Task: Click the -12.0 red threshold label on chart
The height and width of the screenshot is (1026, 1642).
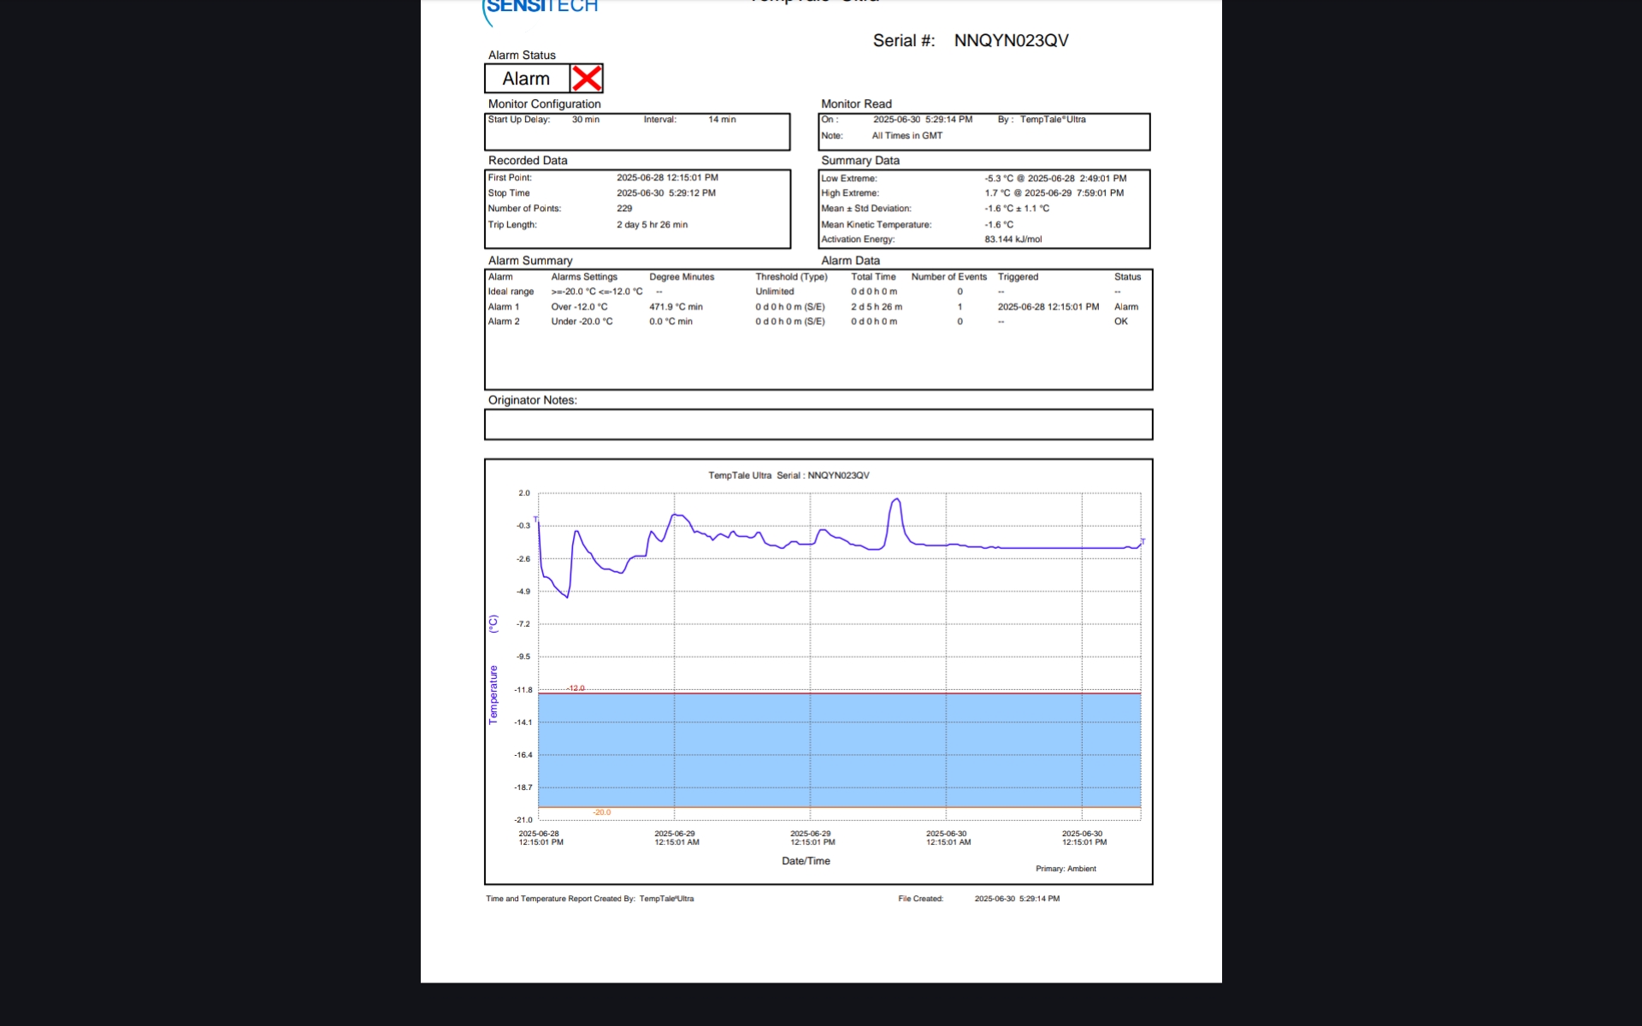Action: pyautogui.click(x=576, y=688)
